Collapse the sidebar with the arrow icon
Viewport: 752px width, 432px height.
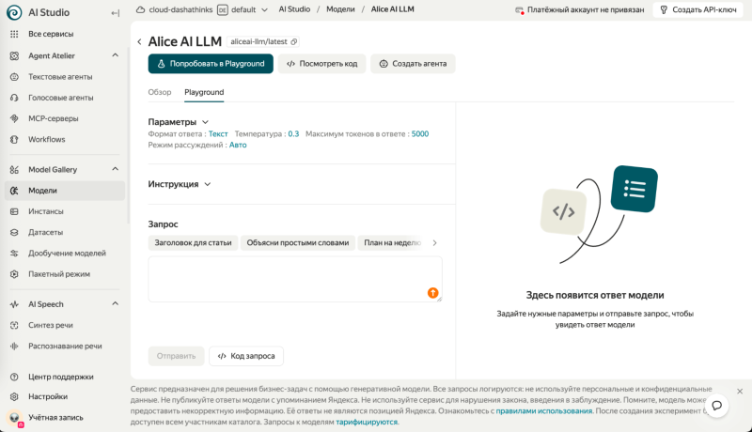(115, 13)
